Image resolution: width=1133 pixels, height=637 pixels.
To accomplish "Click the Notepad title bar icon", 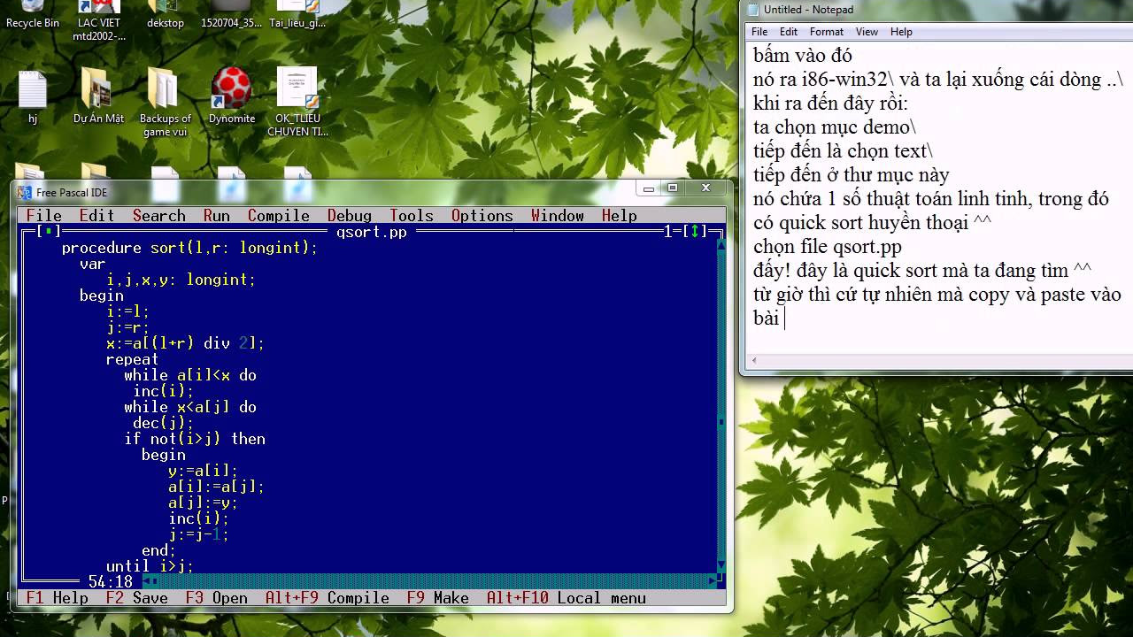I will click(x=752, y=10).
